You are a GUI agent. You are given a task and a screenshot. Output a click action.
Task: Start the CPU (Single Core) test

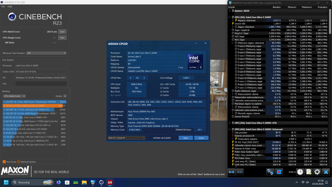(62, 38)
